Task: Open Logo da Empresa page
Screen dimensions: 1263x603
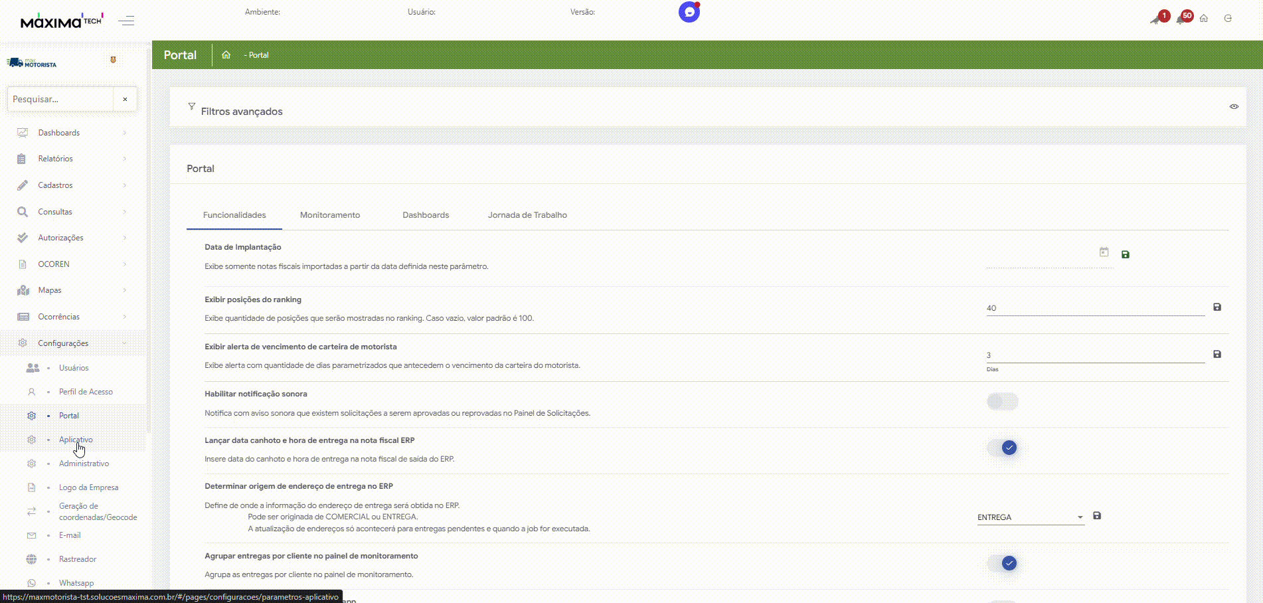Action: click(88, 487)
